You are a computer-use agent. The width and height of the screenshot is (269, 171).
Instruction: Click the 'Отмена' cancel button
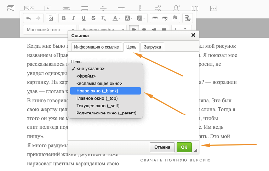(x=162, y=147)
